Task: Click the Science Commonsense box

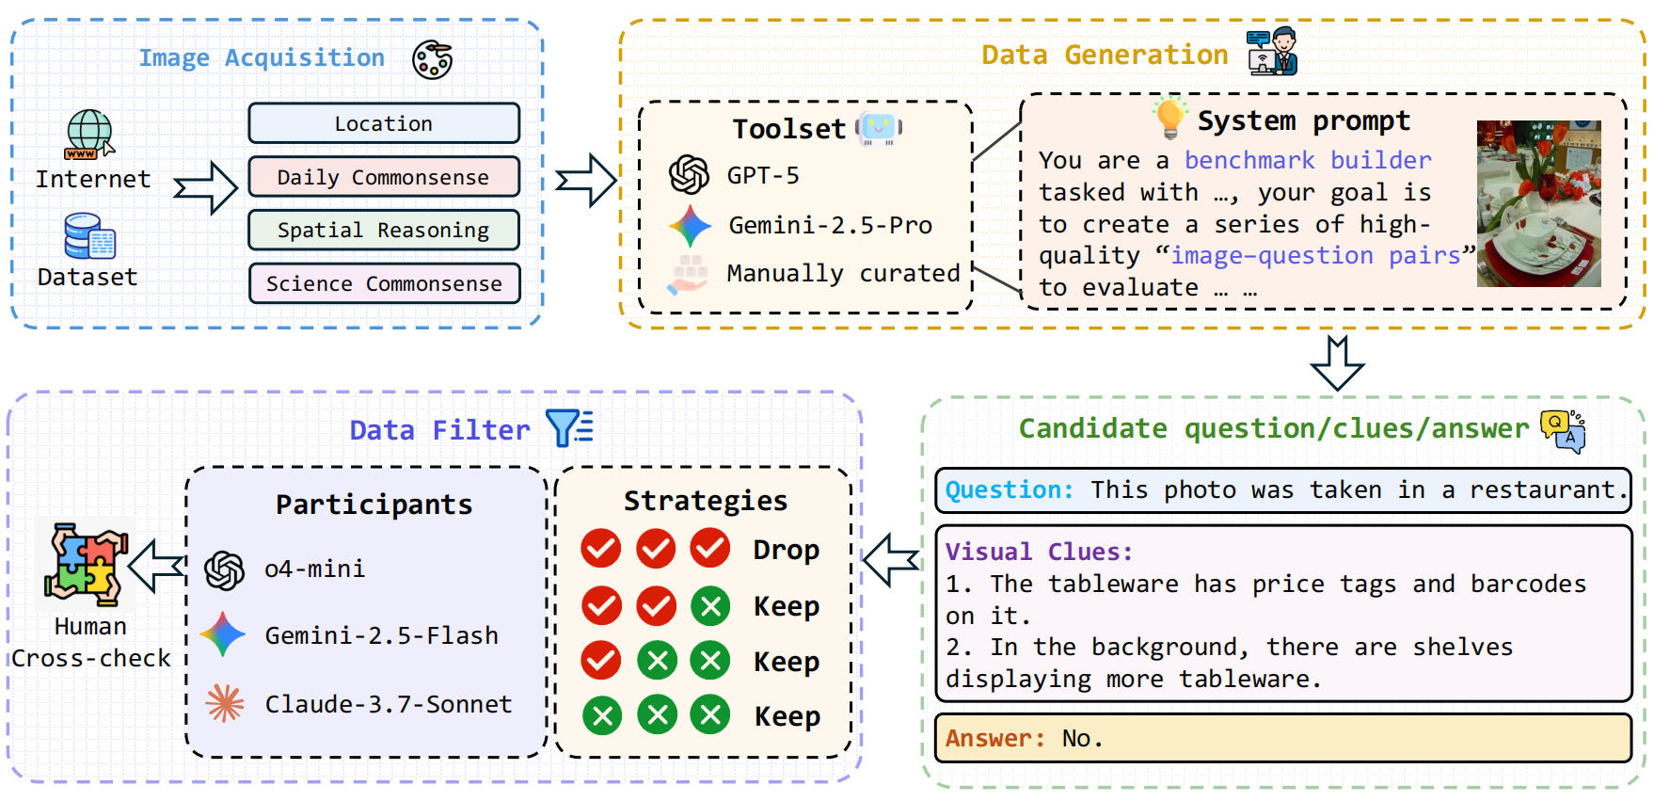Action: point(384,283)
